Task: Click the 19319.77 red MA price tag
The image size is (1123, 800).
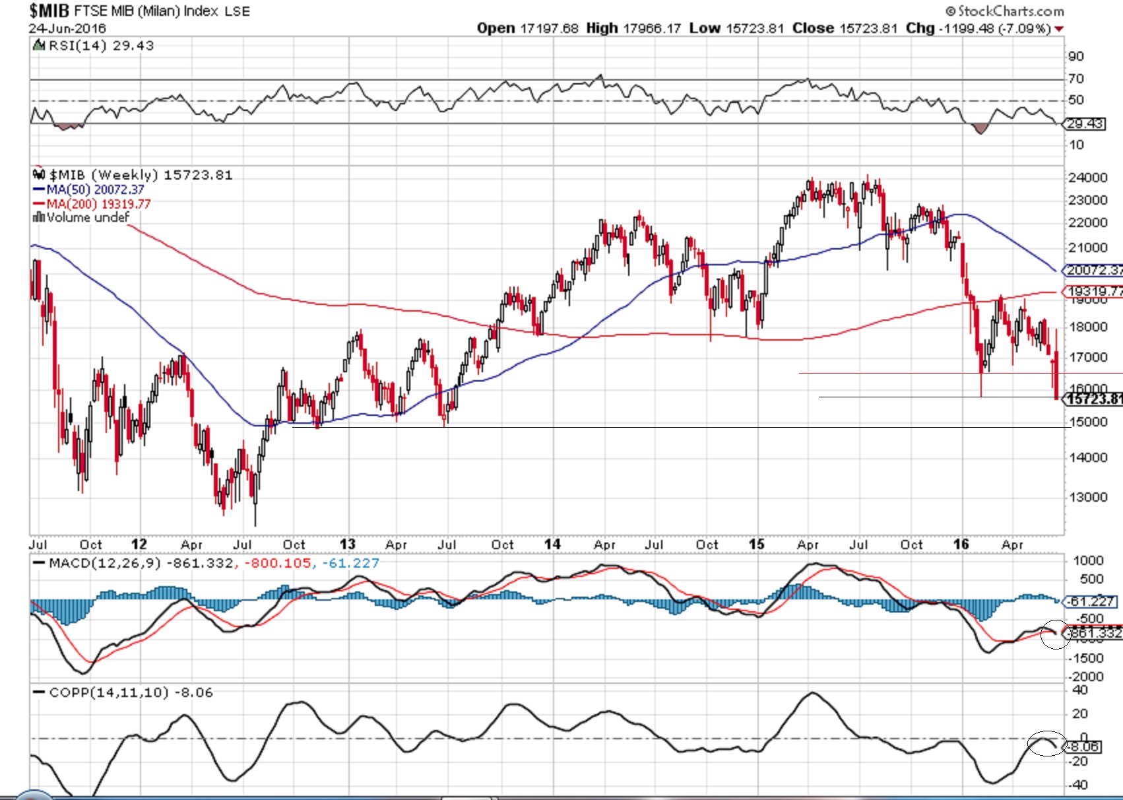Action: tap(1093, 291)
